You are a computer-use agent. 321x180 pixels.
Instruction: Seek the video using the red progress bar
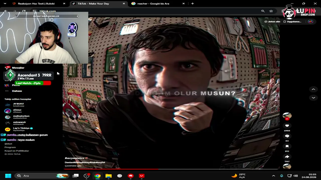[x=171, y=169]
